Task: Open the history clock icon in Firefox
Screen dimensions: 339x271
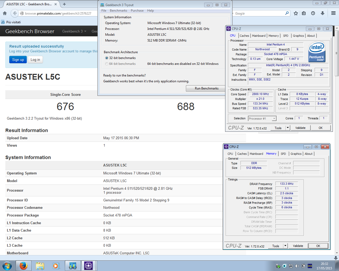Action: coord(313,13)
